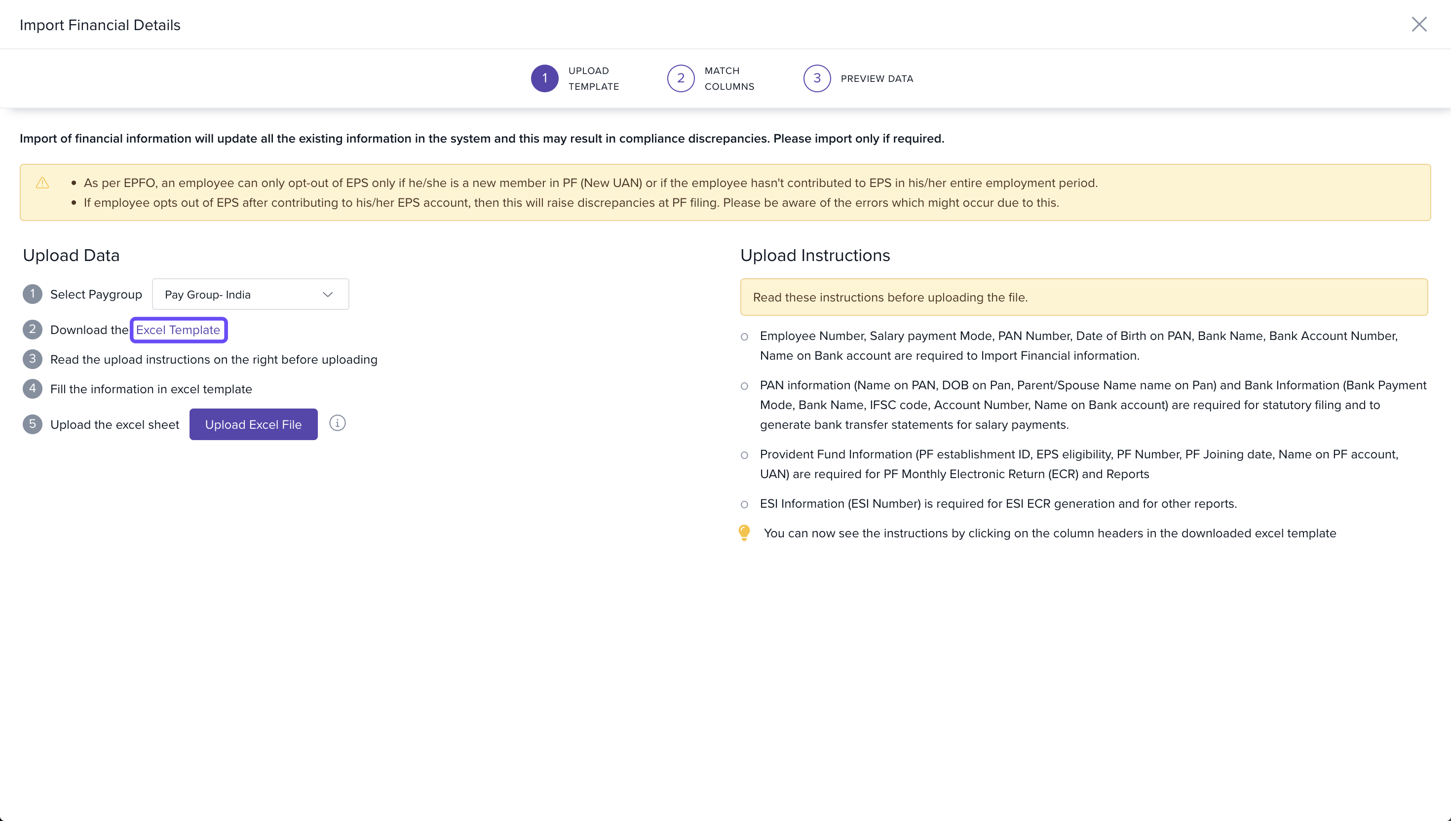Click step 3 circle for Preview Data
Image resolution: width=1451 pixels, height=821 pixels.
pyautogui.click(x=816, y=78)
